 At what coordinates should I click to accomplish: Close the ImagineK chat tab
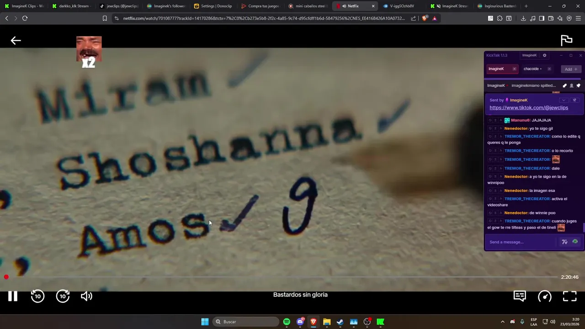pyautogui.click(x=514, y=69)
